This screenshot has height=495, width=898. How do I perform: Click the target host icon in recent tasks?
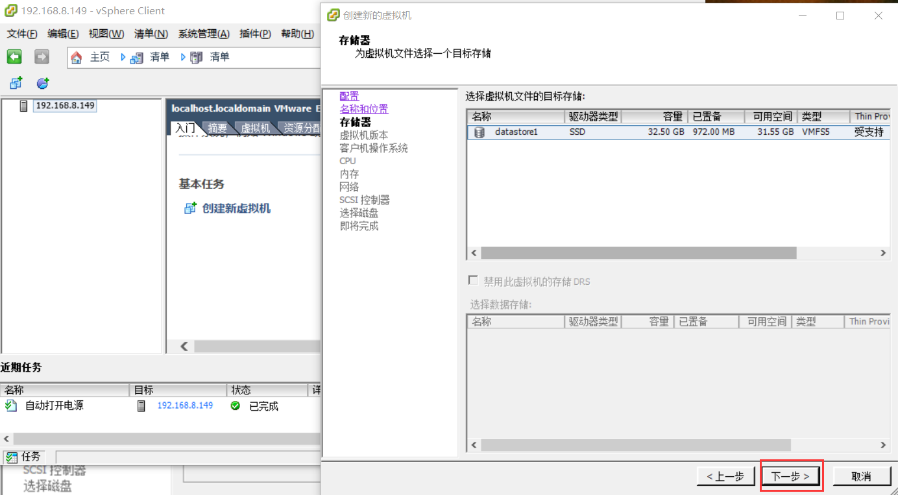click(141, 405)
